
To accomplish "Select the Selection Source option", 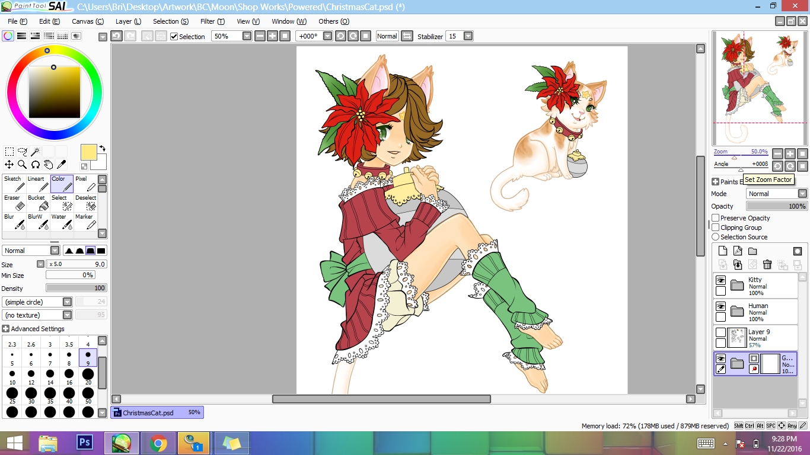I will pos(716,237).
